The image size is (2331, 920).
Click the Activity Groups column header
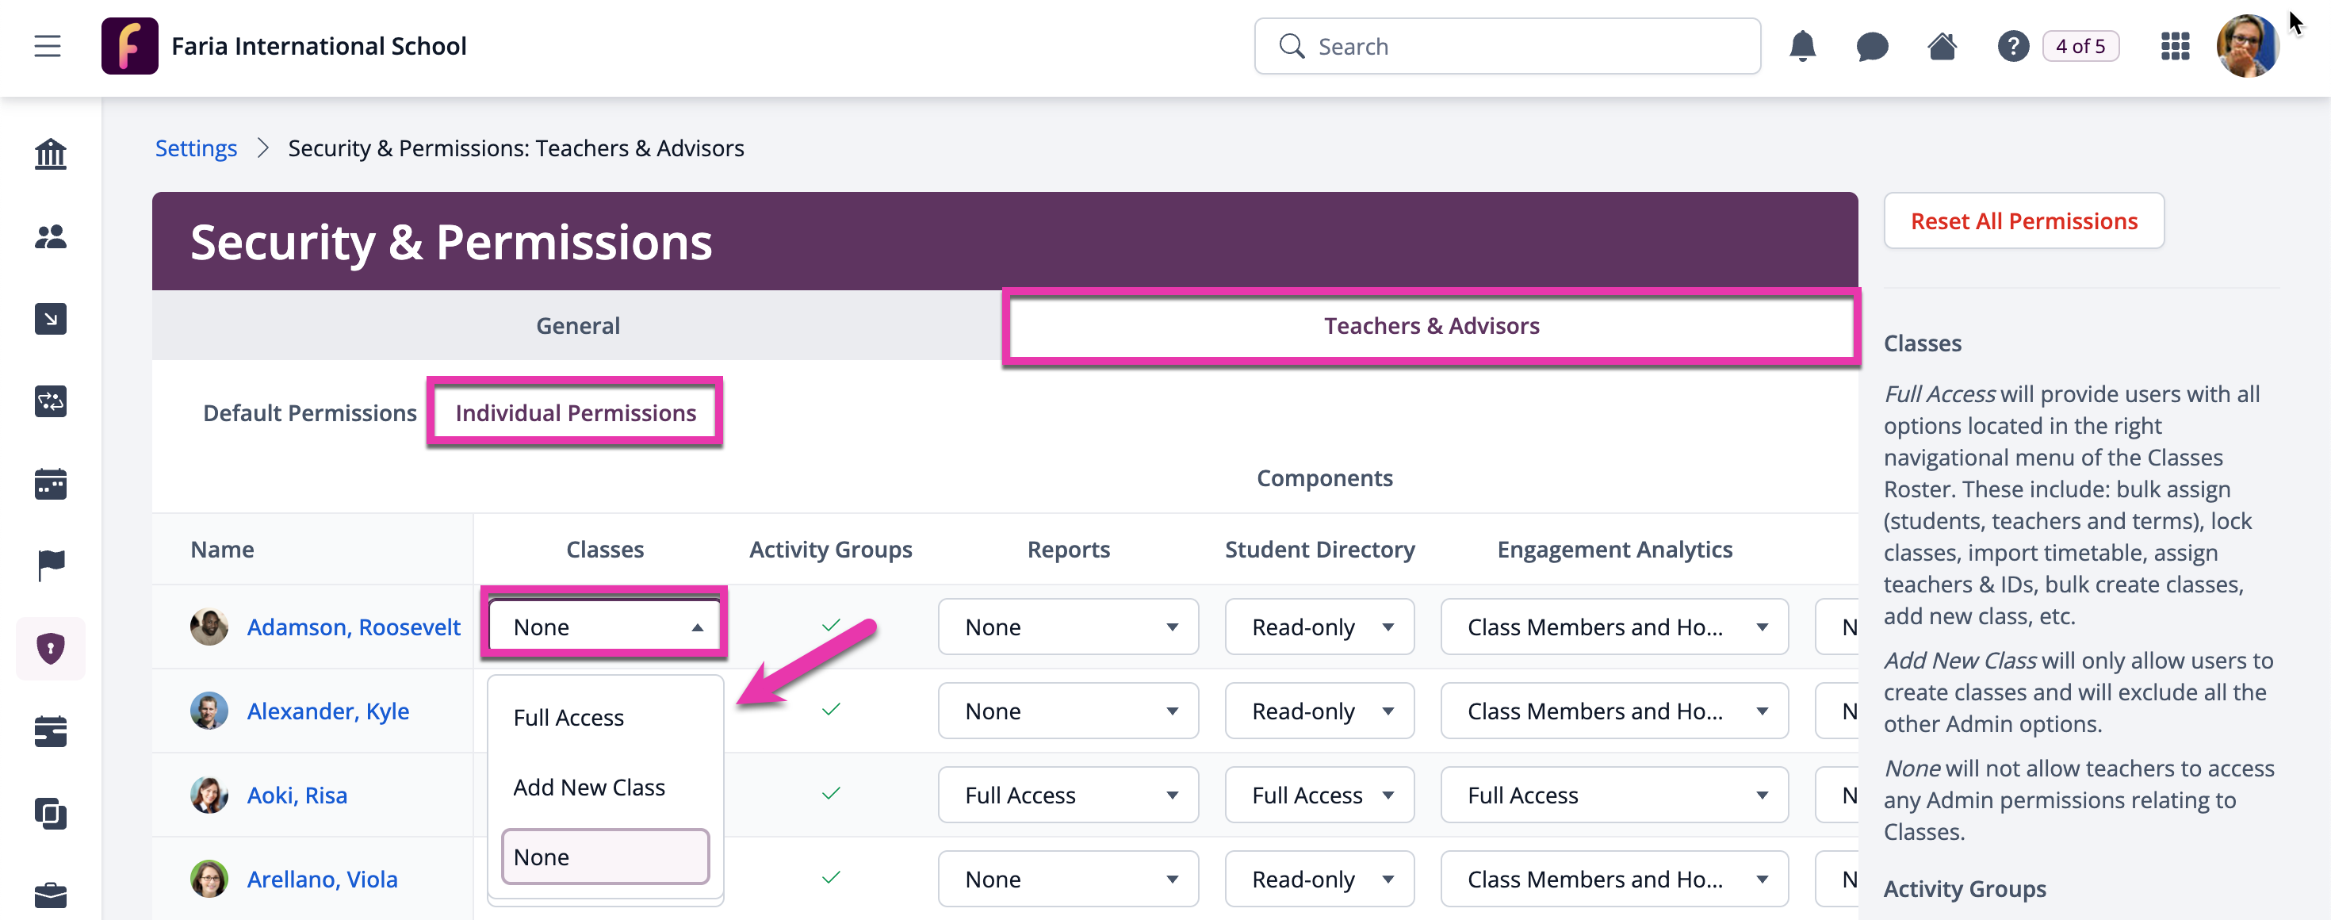pyautogui.click(x=830, y=549)
